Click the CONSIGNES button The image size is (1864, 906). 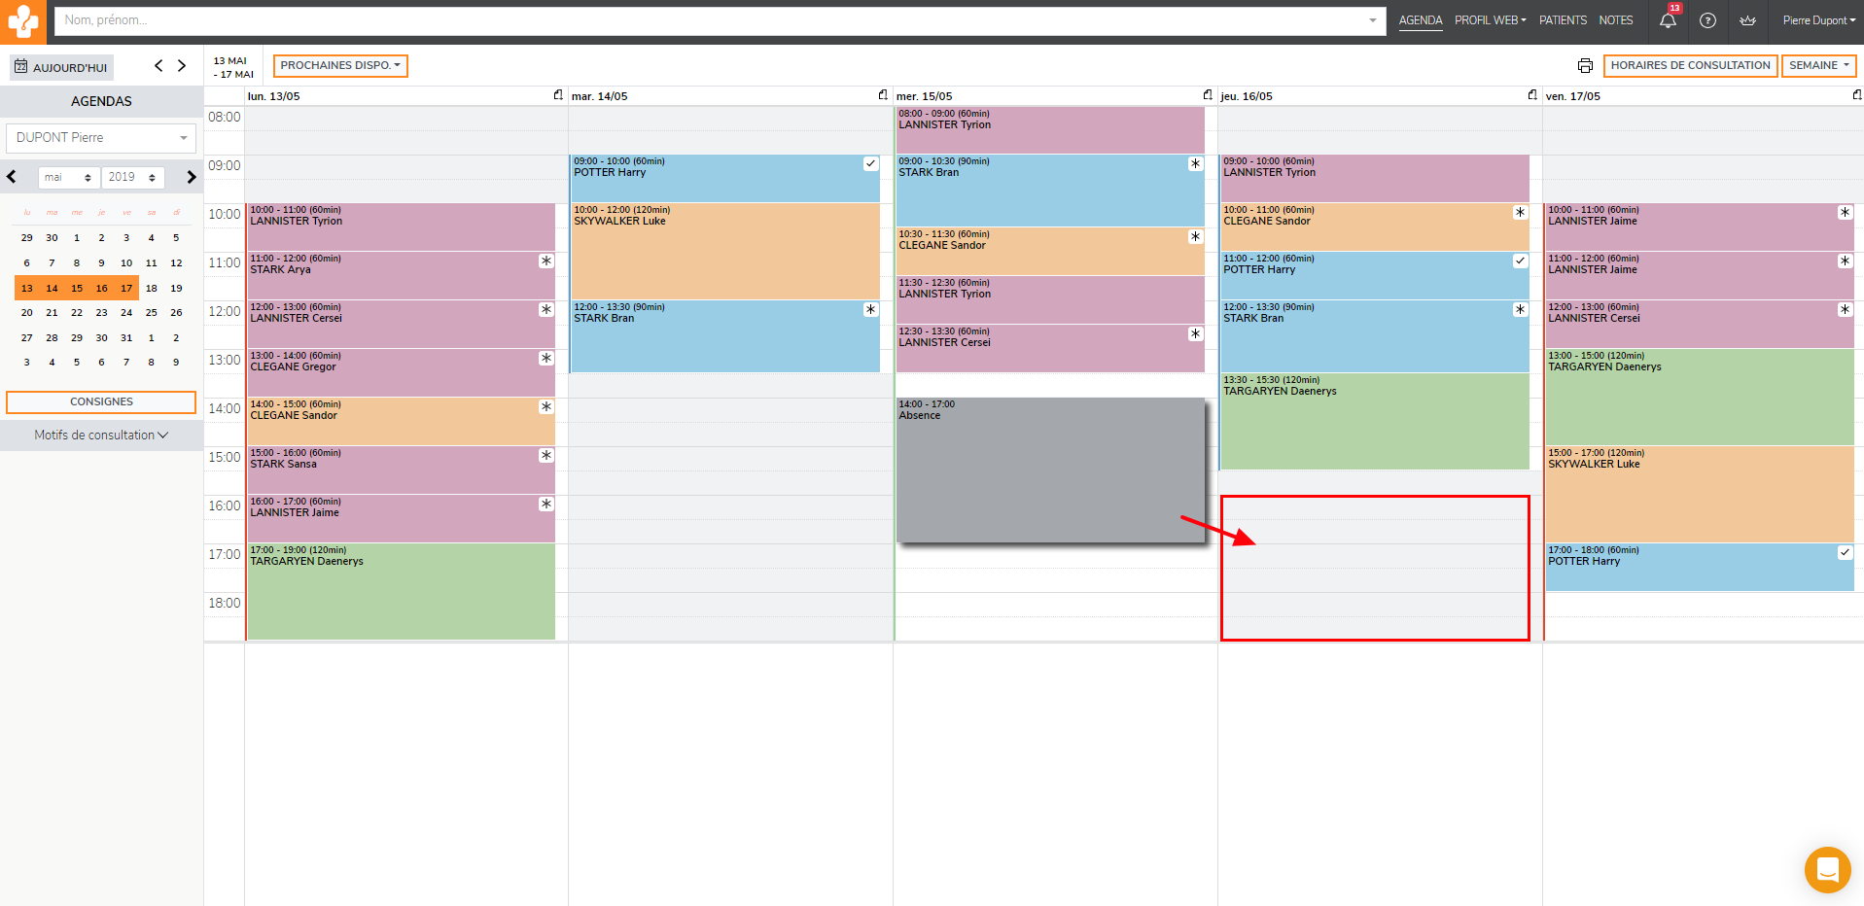click(101, 402)
